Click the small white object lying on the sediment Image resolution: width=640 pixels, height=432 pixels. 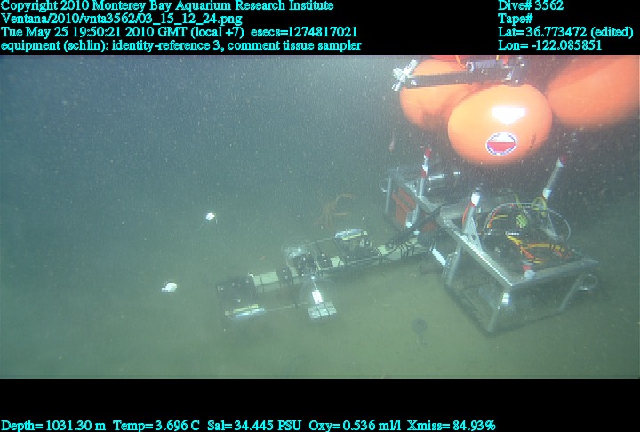point(168,286)
